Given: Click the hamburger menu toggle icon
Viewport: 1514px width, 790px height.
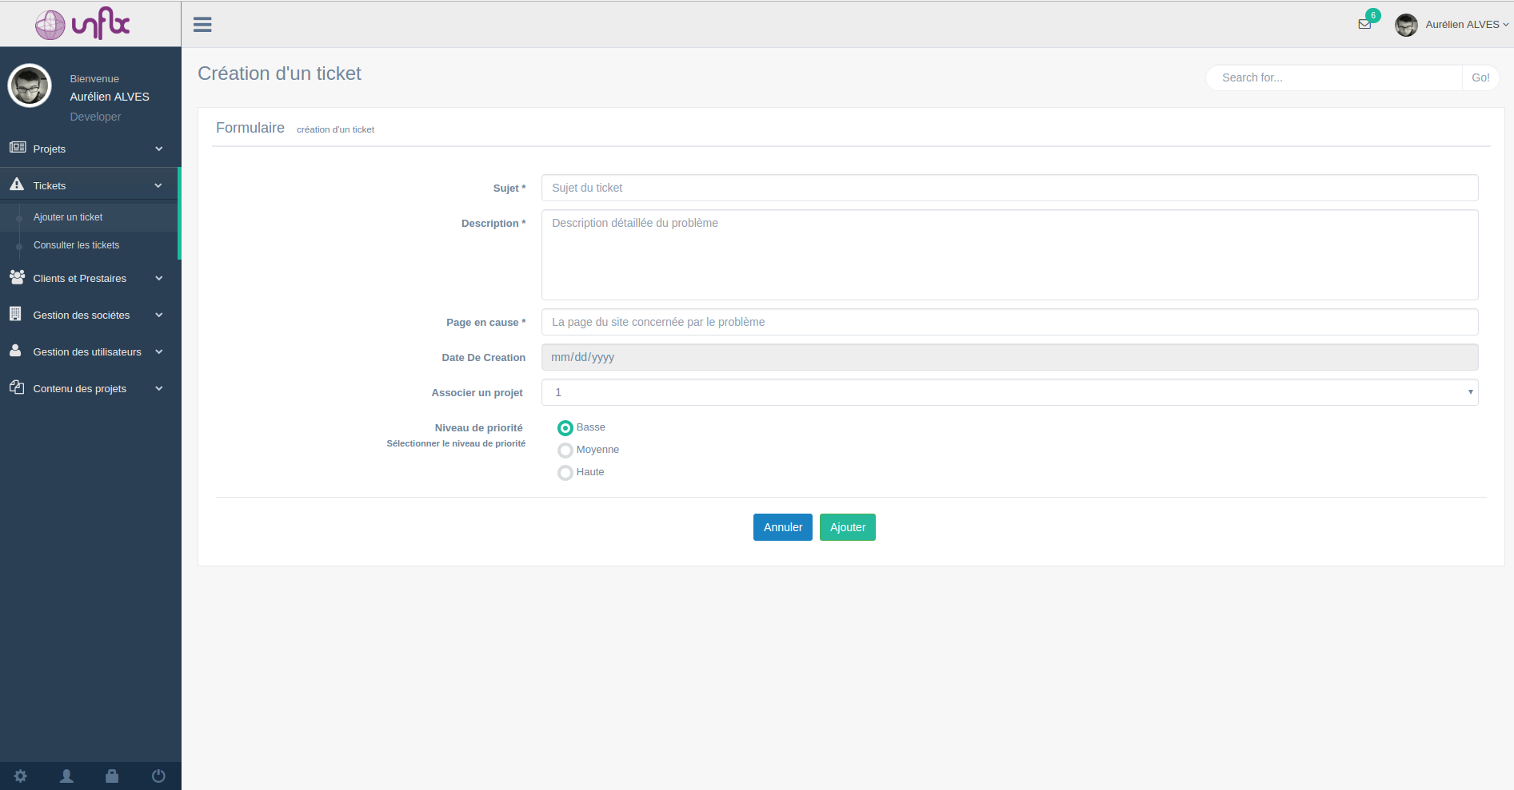Looking at the screenshot, I should (x=202, y=25).
